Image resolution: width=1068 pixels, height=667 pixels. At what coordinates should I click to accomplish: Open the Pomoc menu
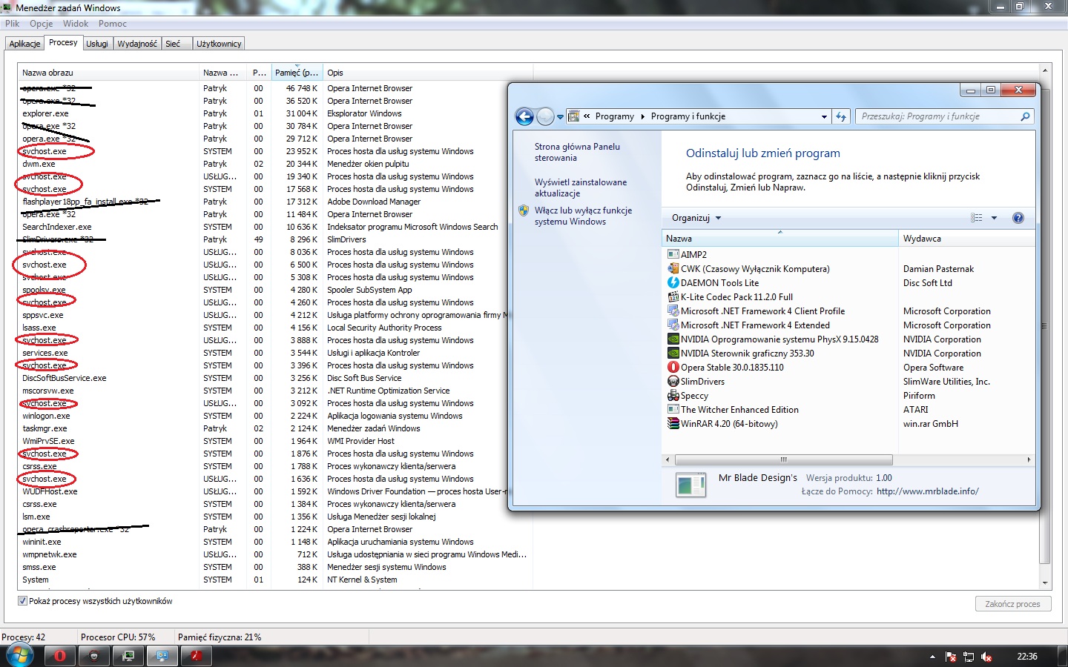(113, 24)
